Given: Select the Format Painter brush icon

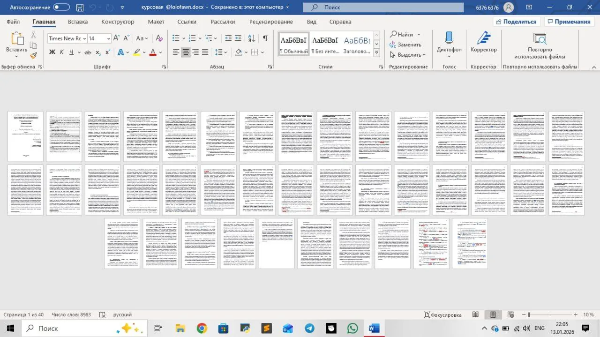Looking at the screenshot, I should pos(33,55).
